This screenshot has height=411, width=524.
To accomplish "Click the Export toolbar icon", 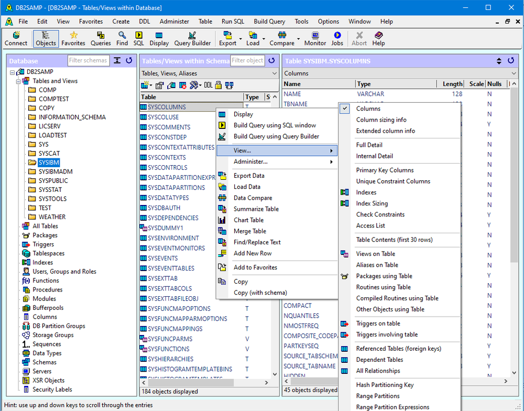I will tap(227, 38).
